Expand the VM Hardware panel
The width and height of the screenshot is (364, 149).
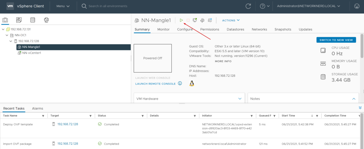pyautogui.click(x=240, y=99)
